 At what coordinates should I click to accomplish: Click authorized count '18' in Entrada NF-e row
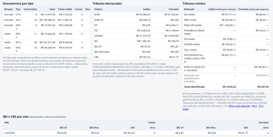click(x=35, y=20)
